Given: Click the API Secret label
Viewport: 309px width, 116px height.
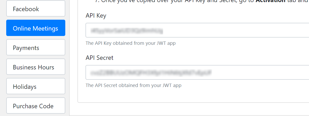Looking at the screenshot, I should tap(99, 58).
